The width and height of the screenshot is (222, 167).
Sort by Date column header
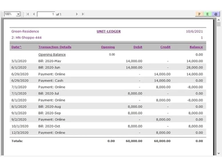[16, 47]
